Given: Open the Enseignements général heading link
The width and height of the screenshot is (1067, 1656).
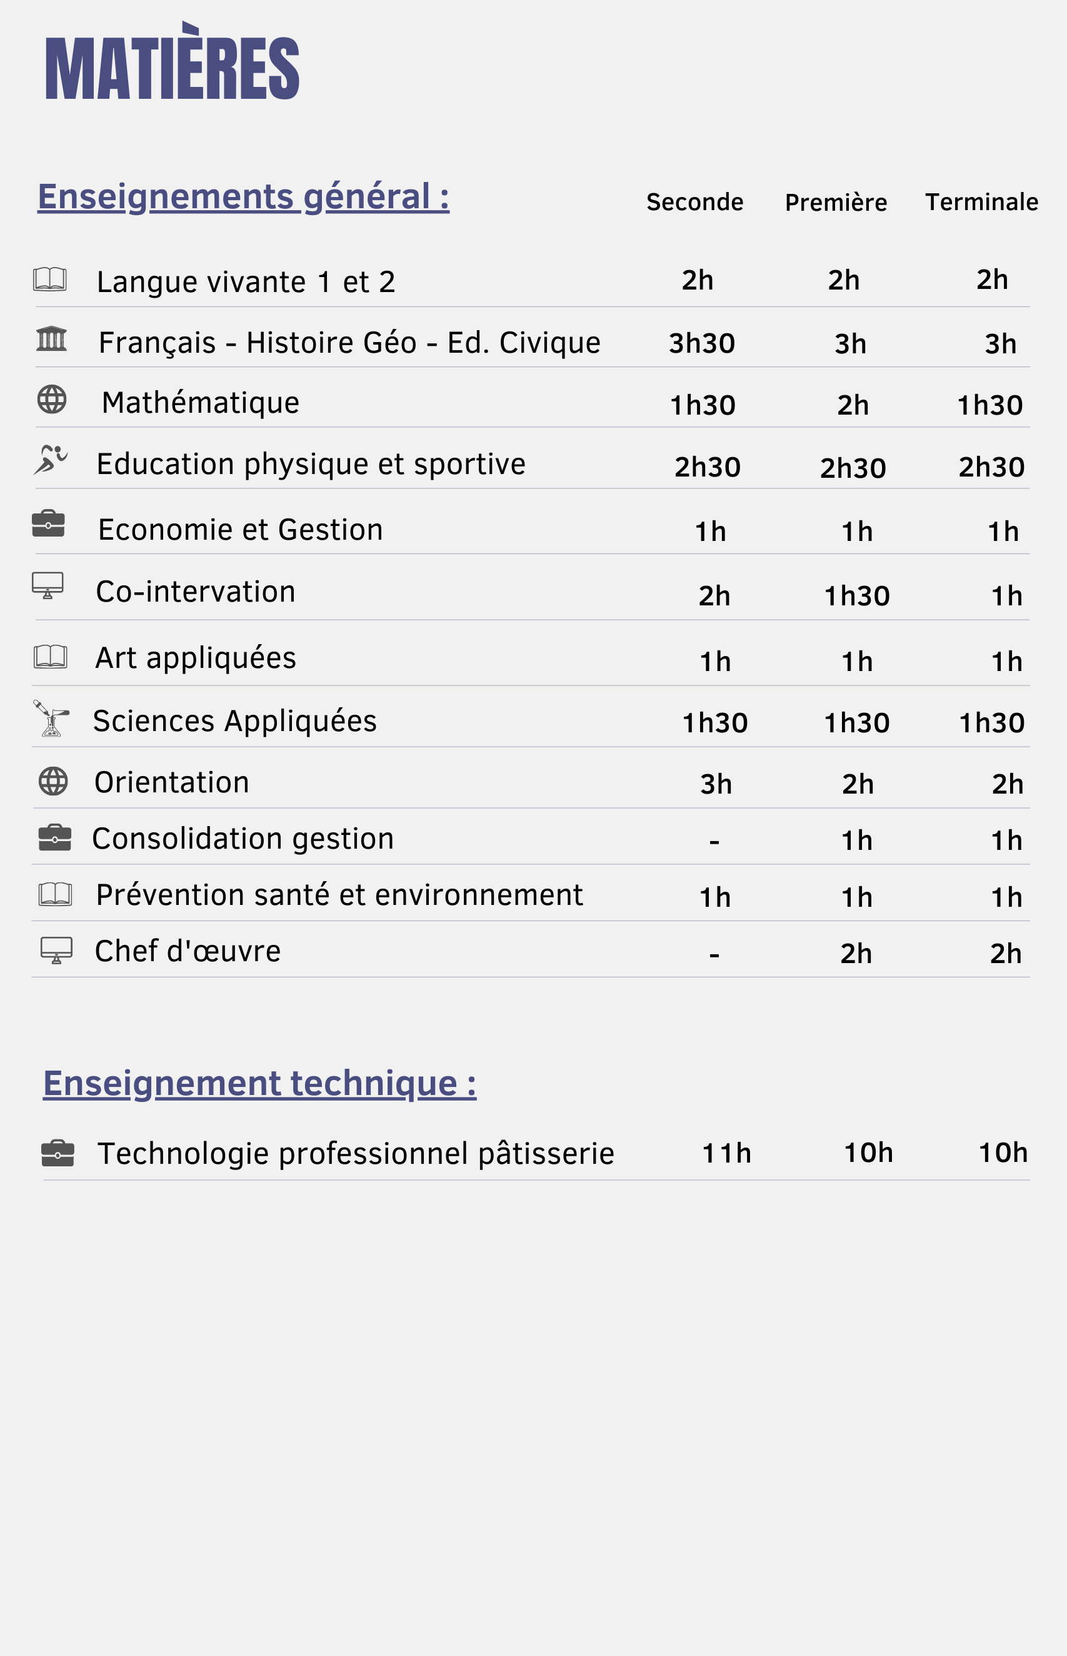Looking at the screenshot, I should (x=243, y=196).
